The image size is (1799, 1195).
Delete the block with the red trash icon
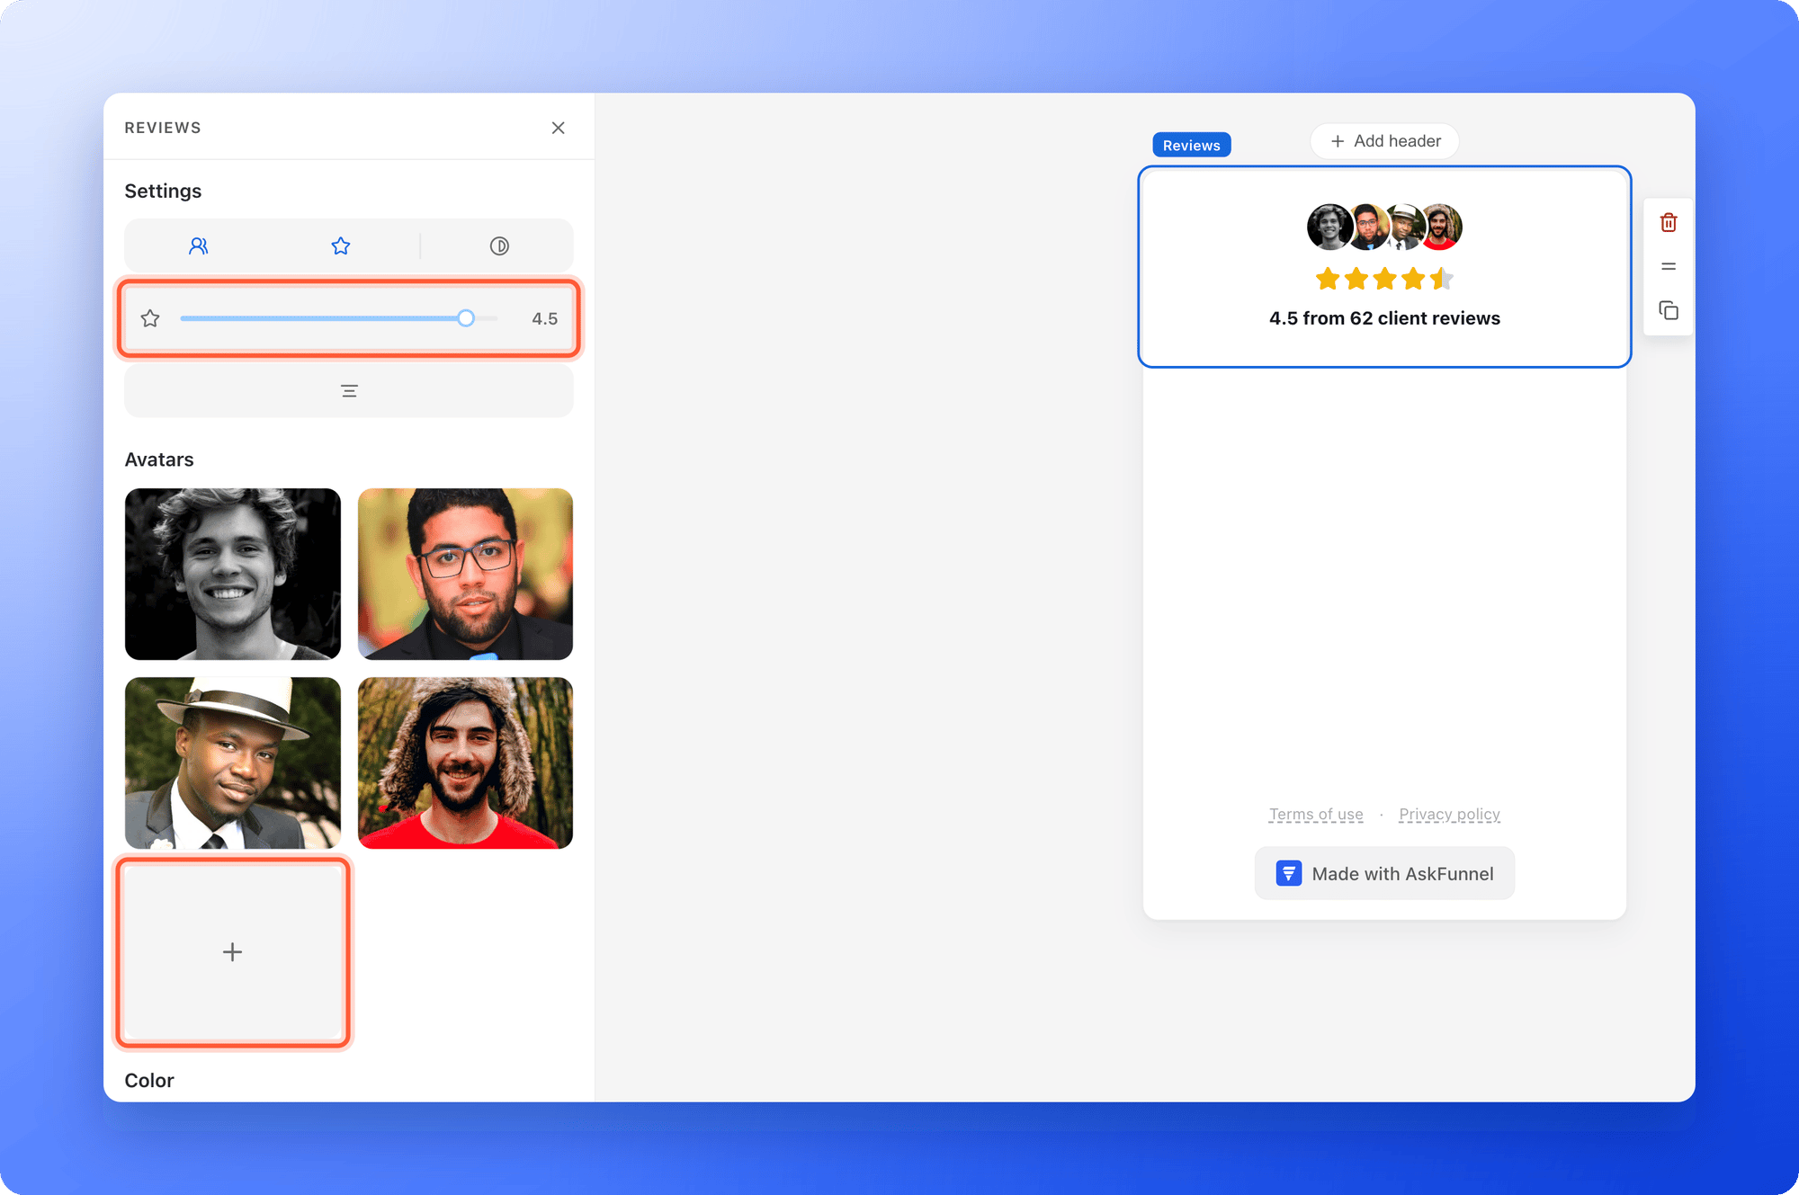coord(1669,222)
